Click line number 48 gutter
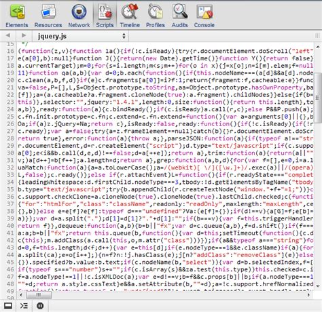322x312 pixels. (10, 284)
